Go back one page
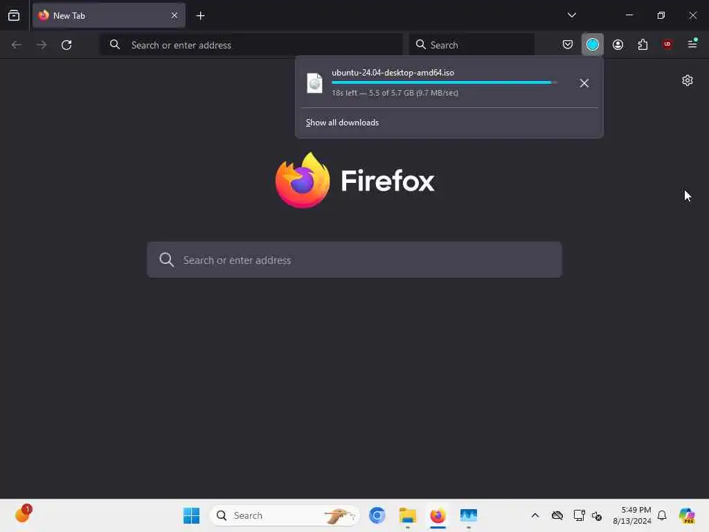This screenshot has width=709, height=532. (17, 45)
